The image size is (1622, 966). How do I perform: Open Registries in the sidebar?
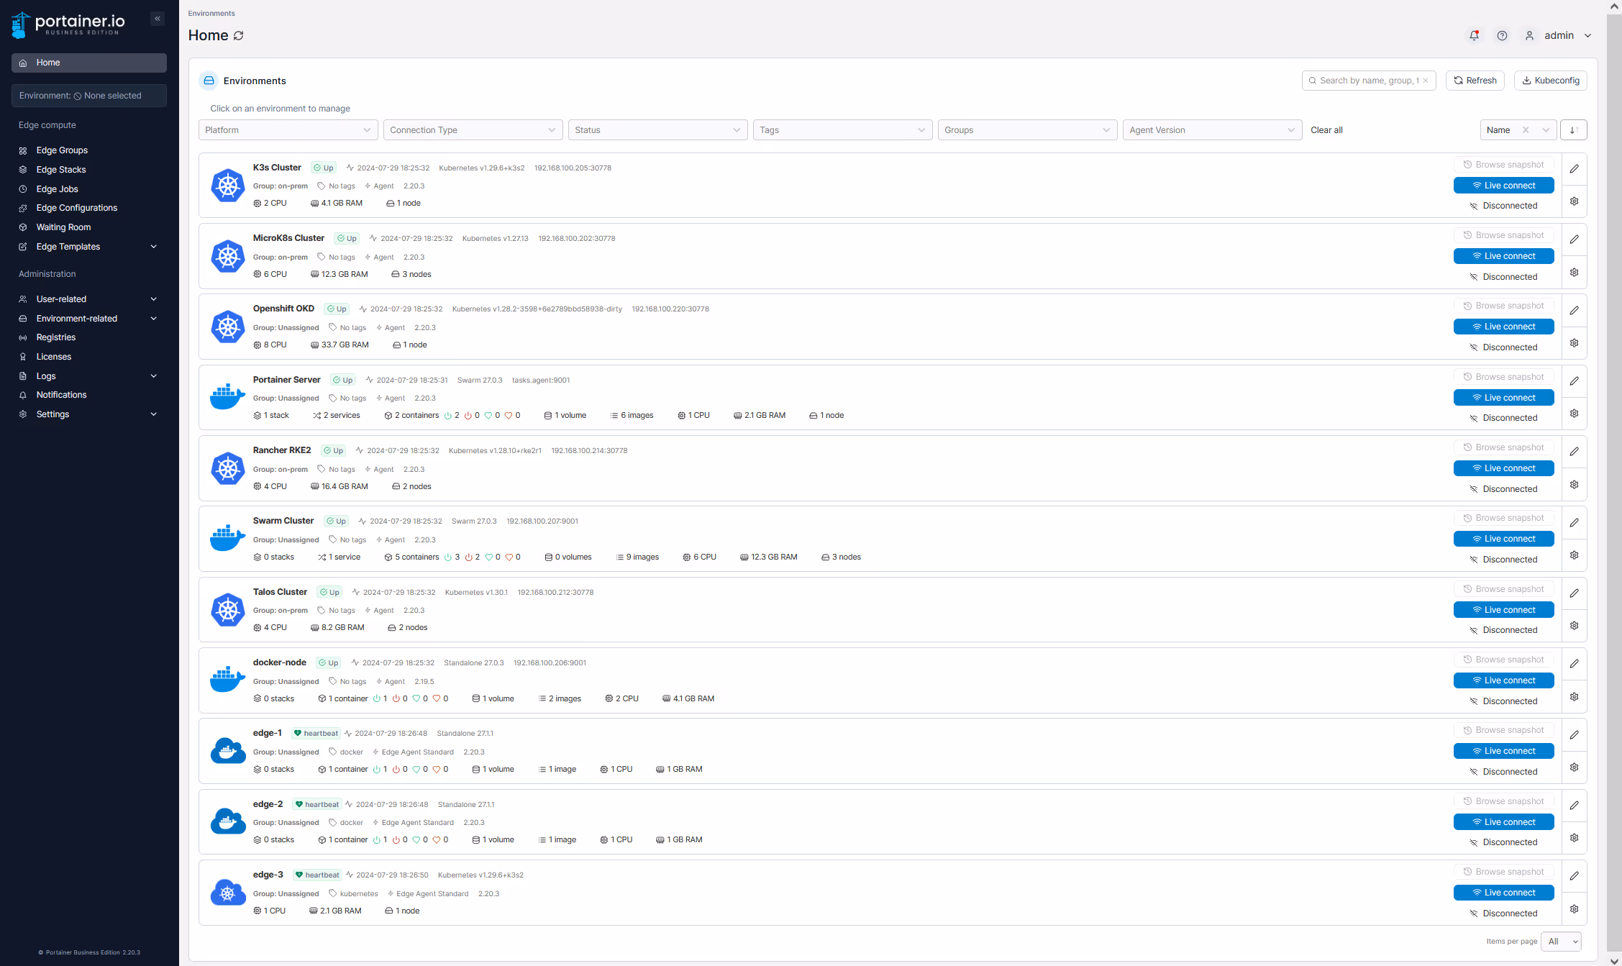click(88, 337)
